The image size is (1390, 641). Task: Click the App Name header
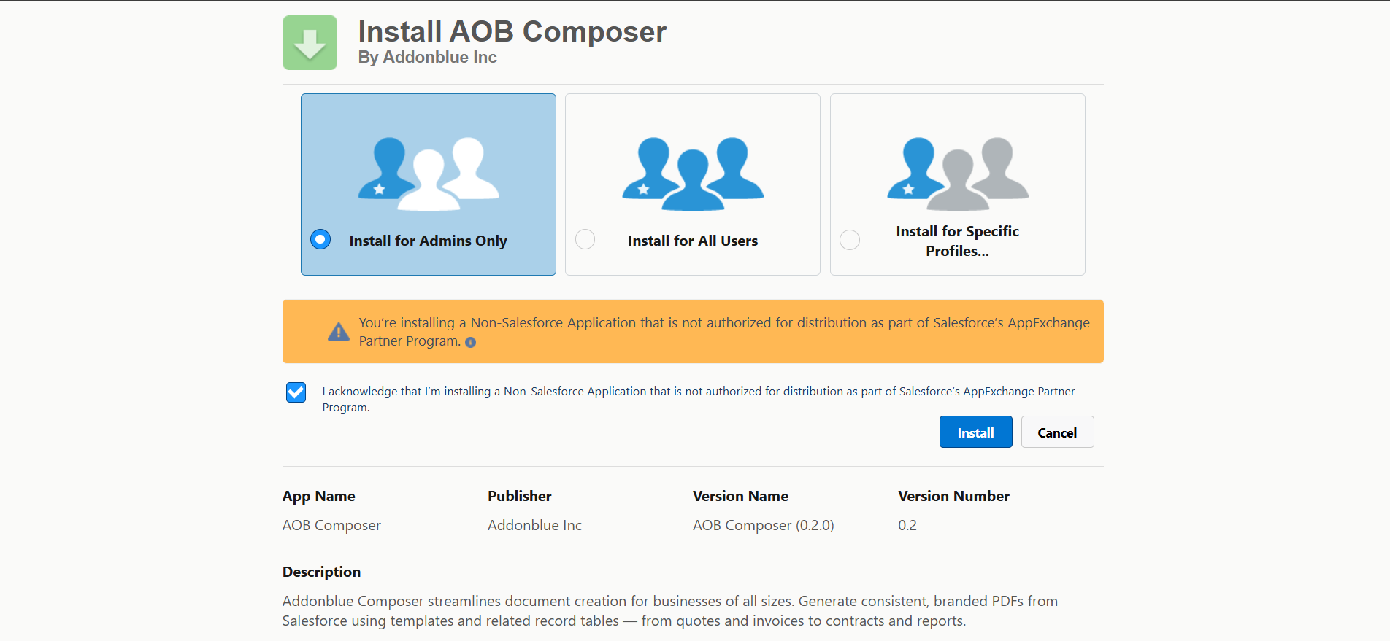(x=318, y=496)
